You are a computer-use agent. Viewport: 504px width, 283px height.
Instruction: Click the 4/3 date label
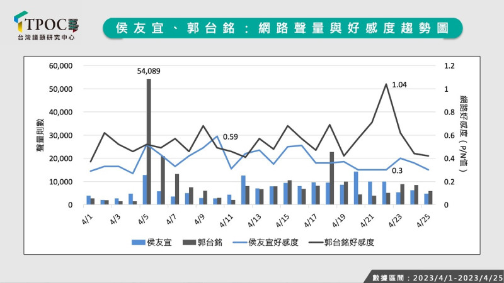click(115, 219)
